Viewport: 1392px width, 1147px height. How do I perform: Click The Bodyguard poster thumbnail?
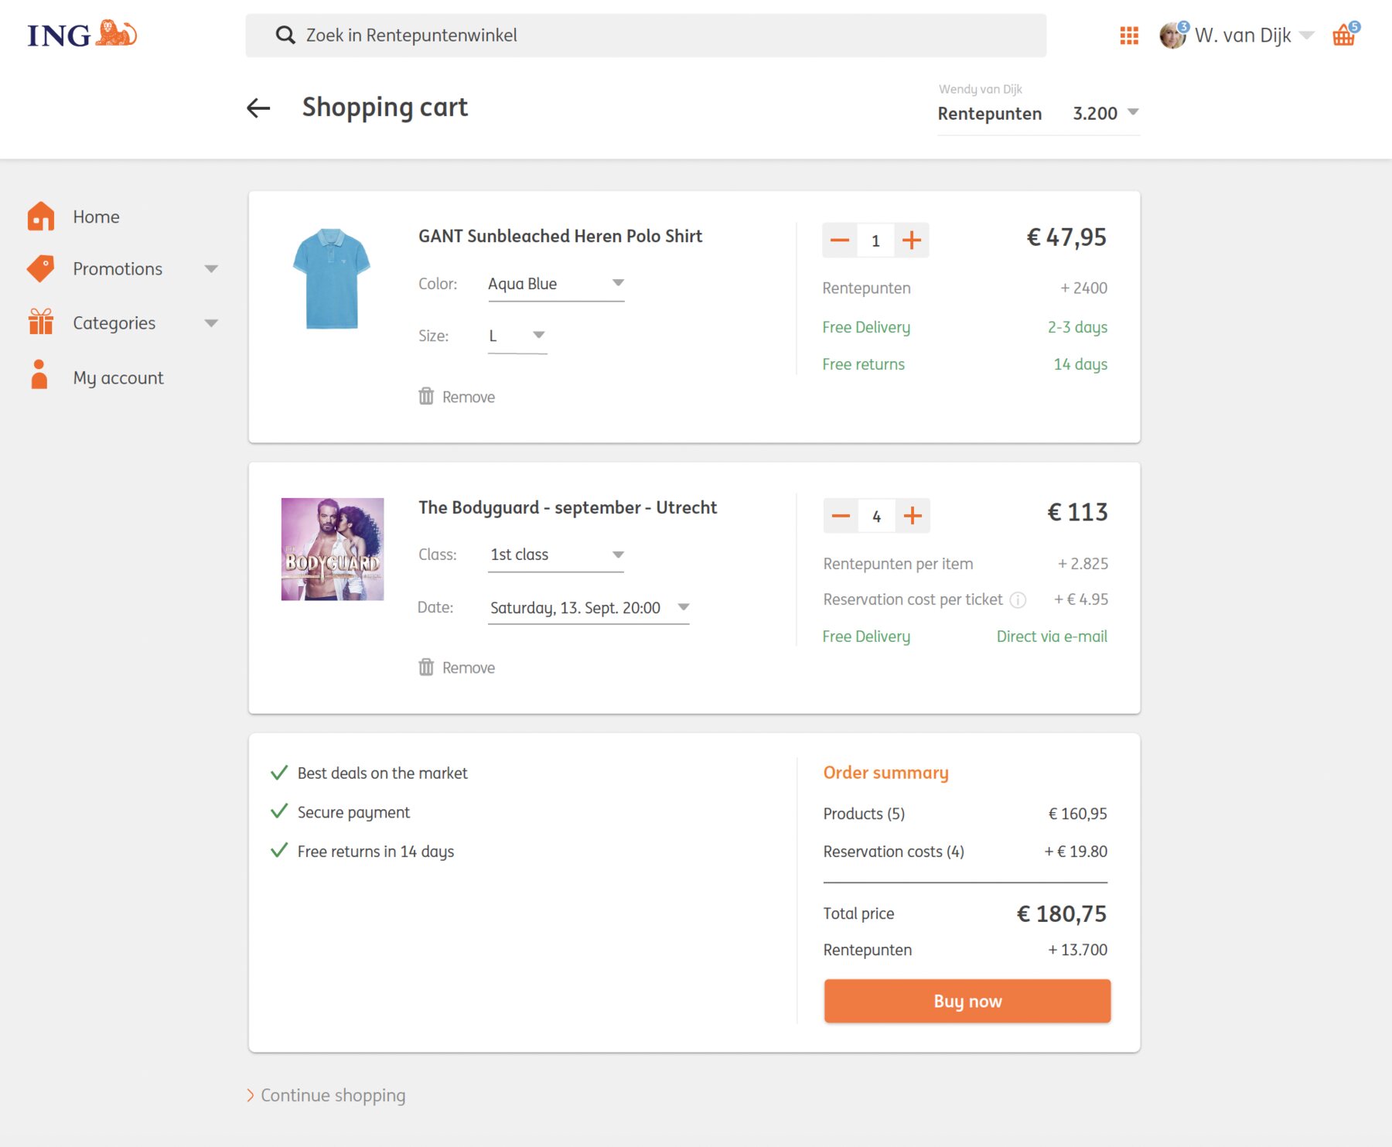tap(333, 549)
